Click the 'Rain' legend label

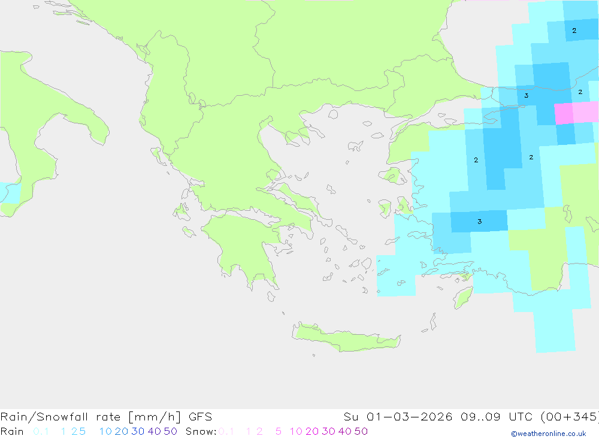tap(12, 431)
